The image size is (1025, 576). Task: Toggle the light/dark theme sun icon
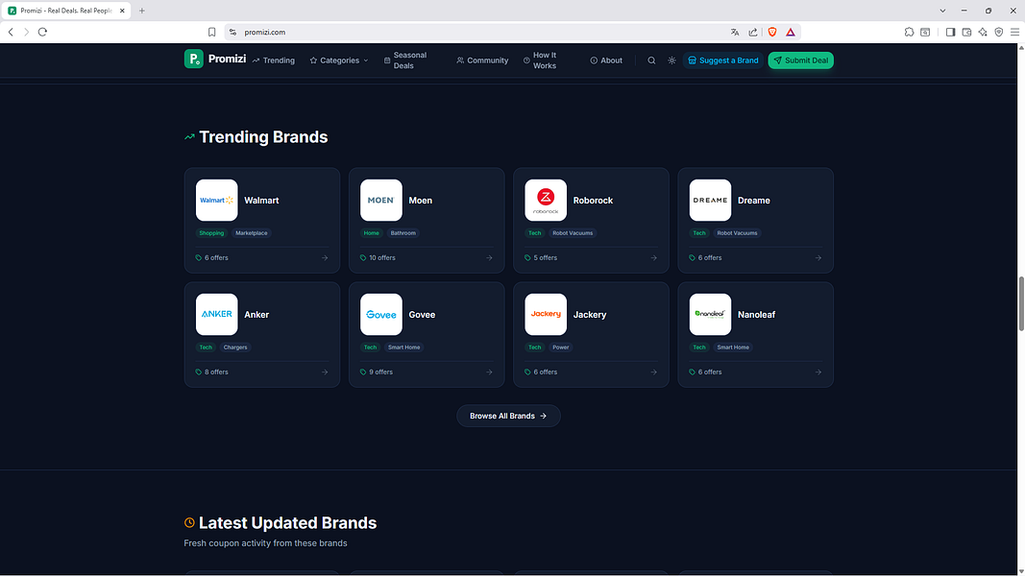pos(671,60)
